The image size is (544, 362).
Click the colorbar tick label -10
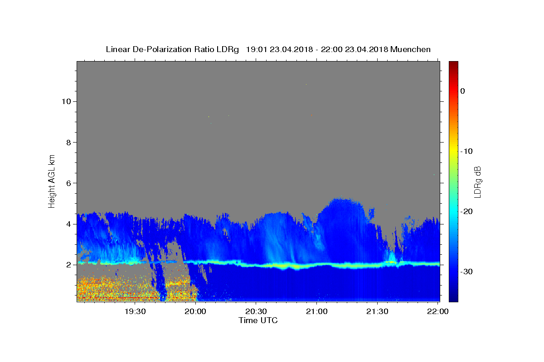tap(467, 151)
